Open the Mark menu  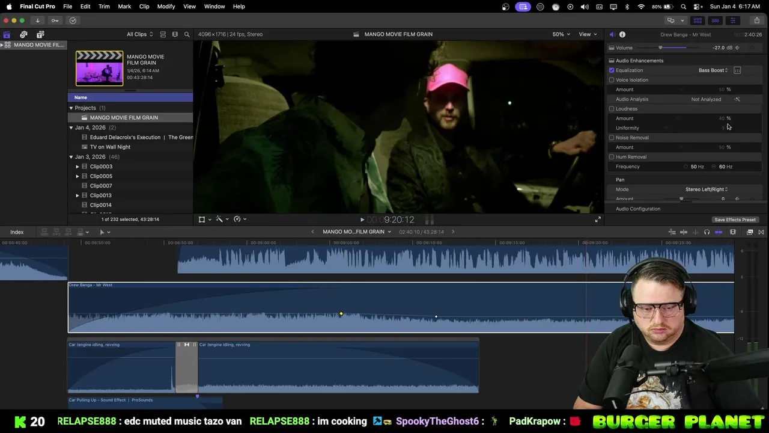124,7
